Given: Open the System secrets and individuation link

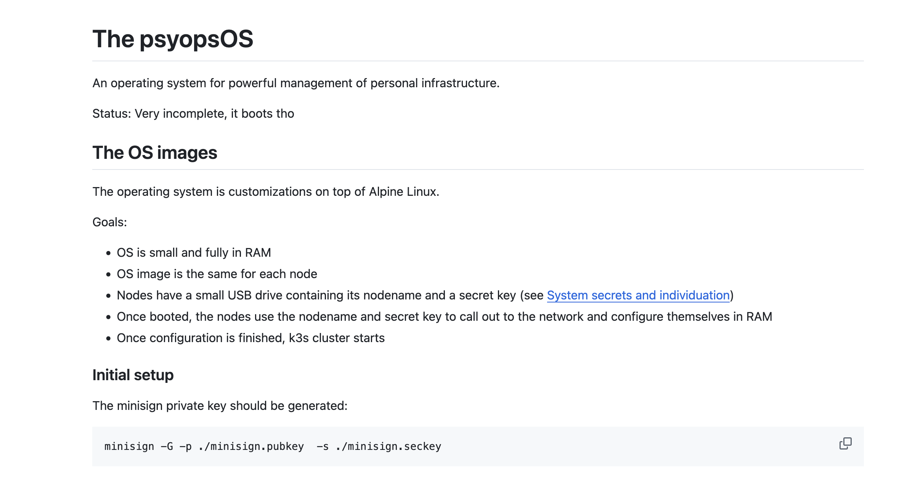Looking at the screenshot, I should [639, 295].
